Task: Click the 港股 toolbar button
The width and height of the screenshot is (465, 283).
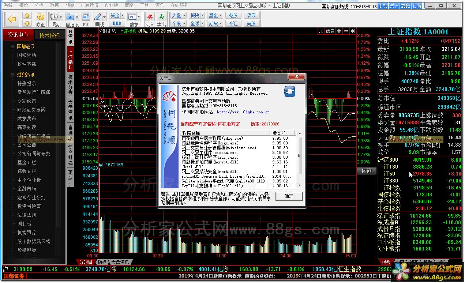Action: (233, 15)
